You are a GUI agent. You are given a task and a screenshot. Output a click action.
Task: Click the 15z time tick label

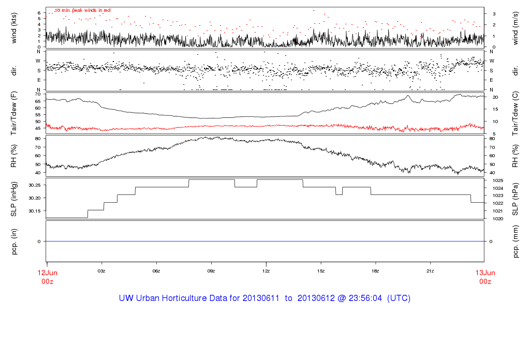pyautogui.click(x=320, y=271)
